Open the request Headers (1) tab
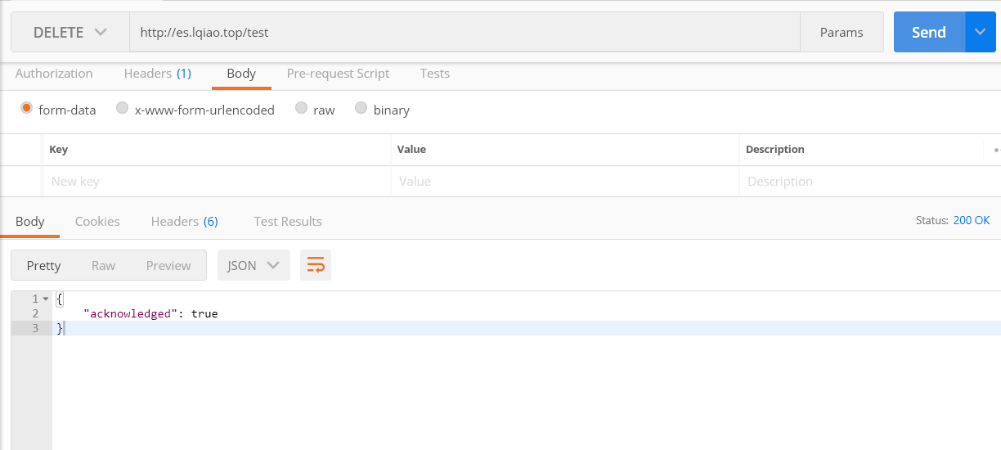Image resolution: width=1001 pixels, height=450 pixels. [x=157, y=74]
